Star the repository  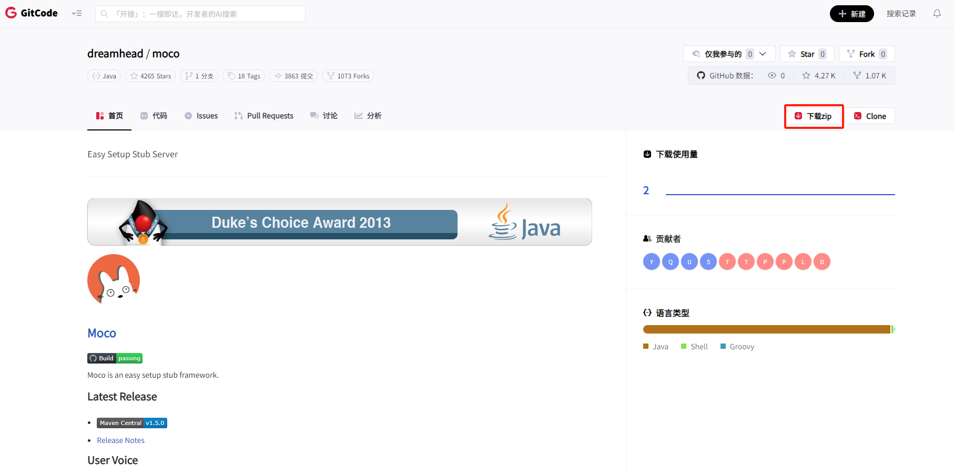coord(807,54)
